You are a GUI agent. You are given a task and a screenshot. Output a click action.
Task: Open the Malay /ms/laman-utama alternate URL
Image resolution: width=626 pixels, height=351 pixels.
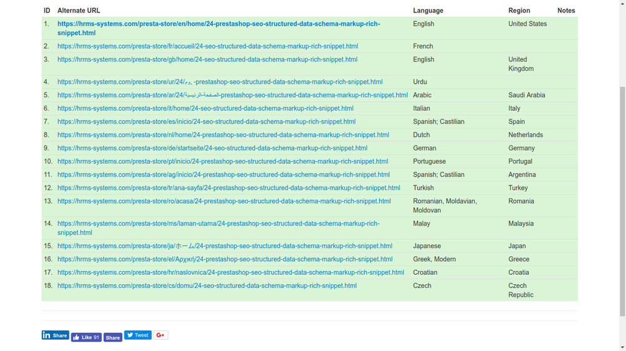218,228
